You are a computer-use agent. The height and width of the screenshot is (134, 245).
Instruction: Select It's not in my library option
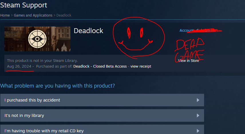click(x=102, y=115)
